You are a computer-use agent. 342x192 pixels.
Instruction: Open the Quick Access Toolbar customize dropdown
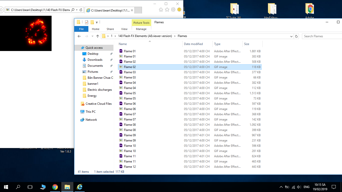coord(97,22)
